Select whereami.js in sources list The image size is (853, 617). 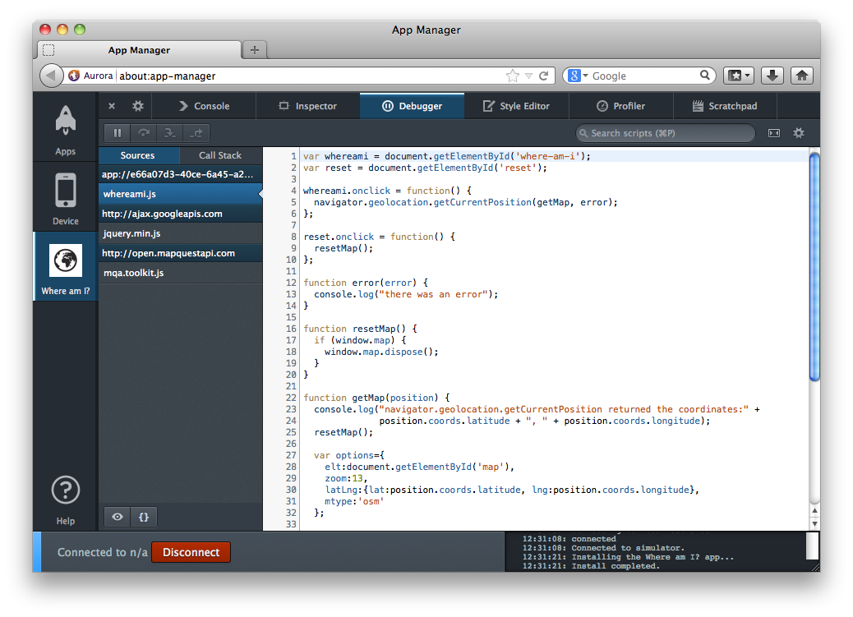pos(181,194)
